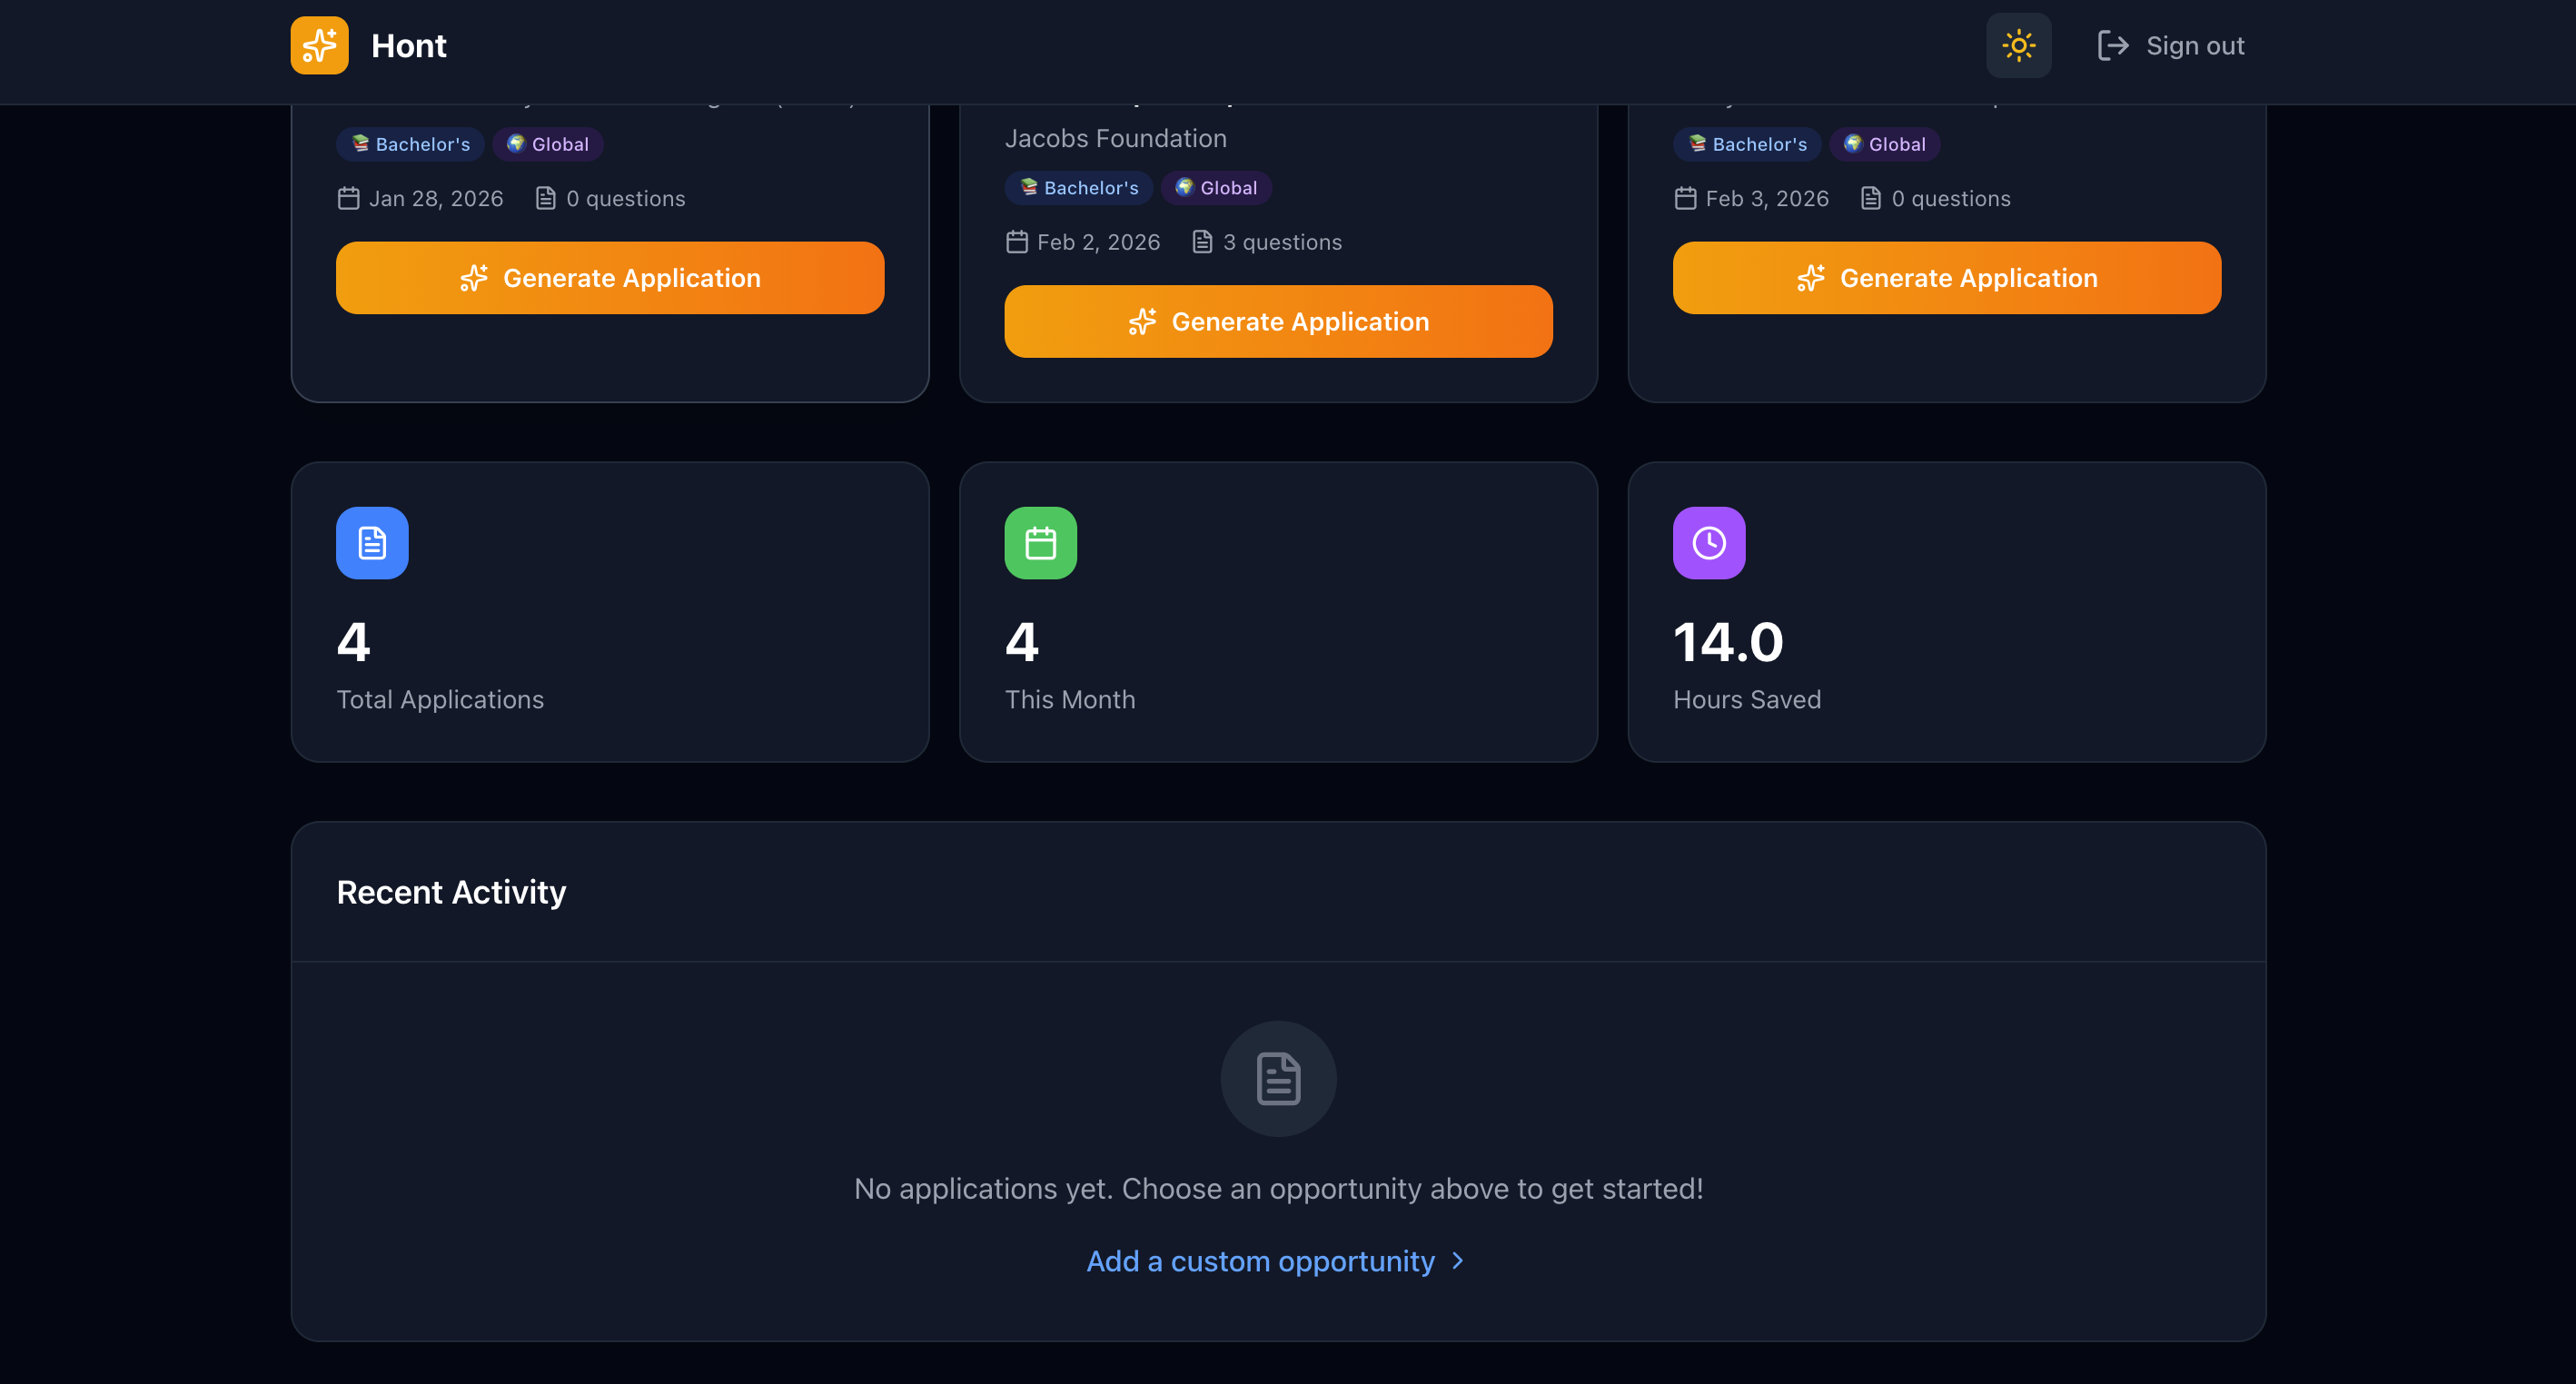Image resolution: width=2576 pixels, height=1384 pixels.
Task: Click the Total Applications document icon
Action: tap(372, 543)
